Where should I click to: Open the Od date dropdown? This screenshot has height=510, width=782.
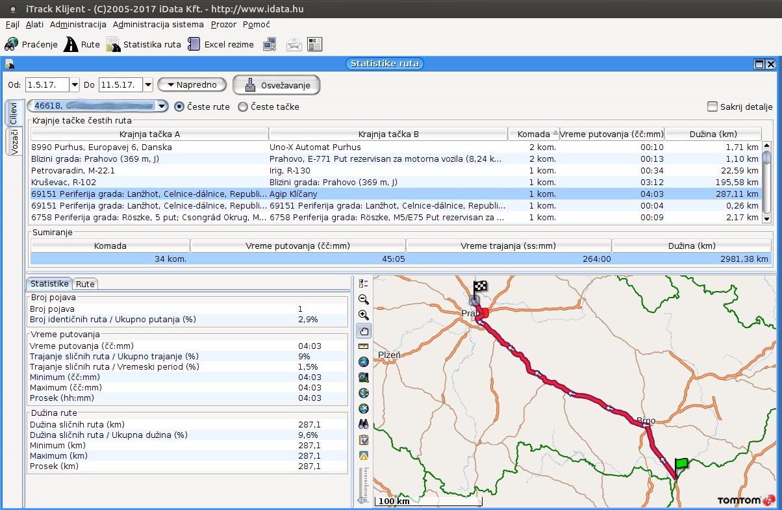pyautogui.click(x=74, y=85)
